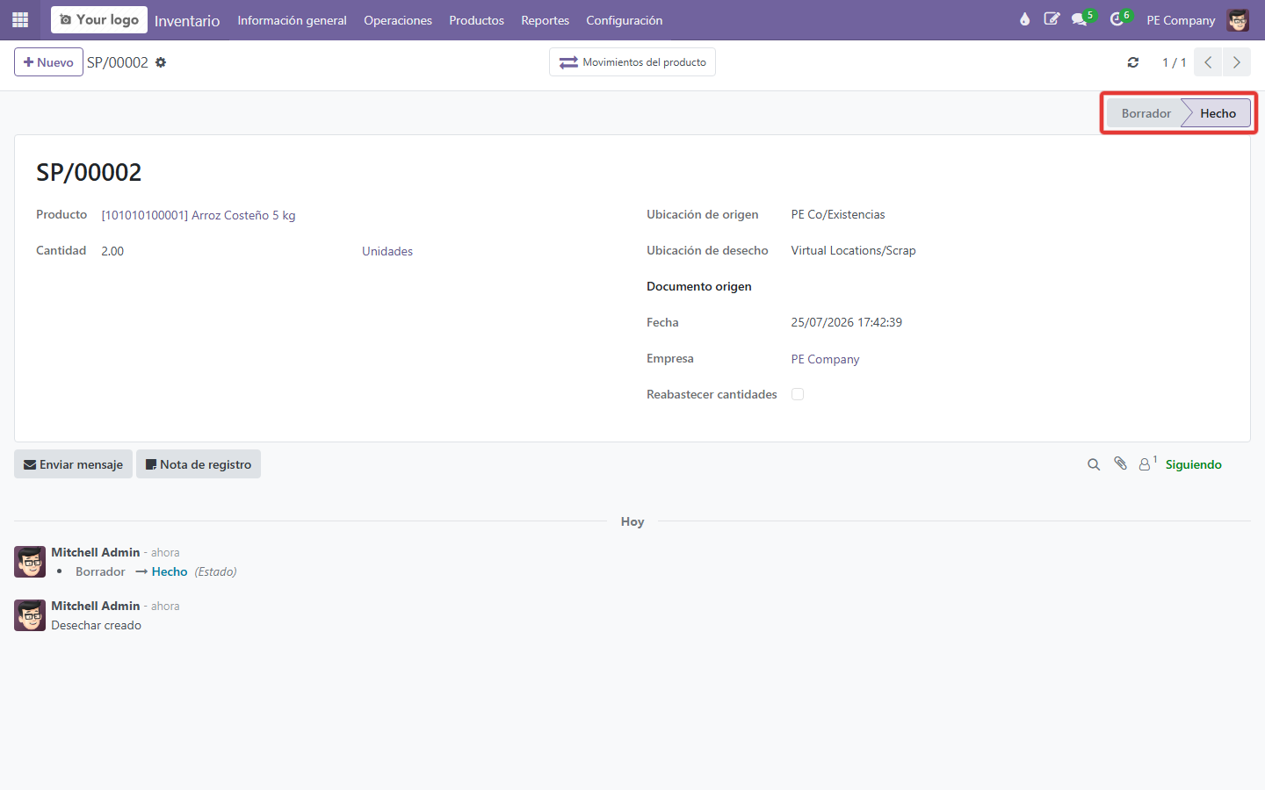Go to next record with right chevron
This screenshot has height=790, width=1265.
[1237, 62]
